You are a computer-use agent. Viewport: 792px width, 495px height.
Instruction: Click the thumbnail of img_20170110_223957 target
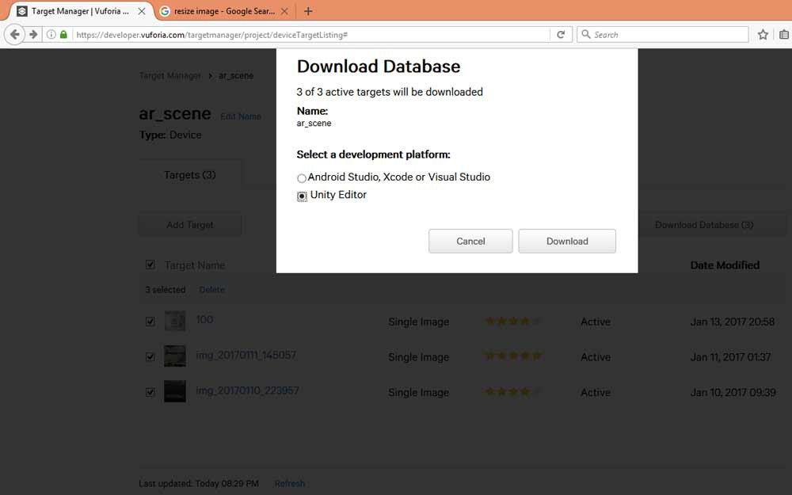coord(175,391)
